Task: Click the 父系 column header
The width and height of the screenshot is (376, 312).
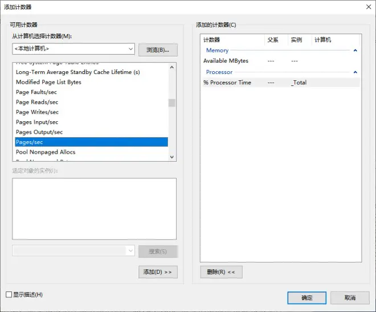Action: (x=276, y=40)
